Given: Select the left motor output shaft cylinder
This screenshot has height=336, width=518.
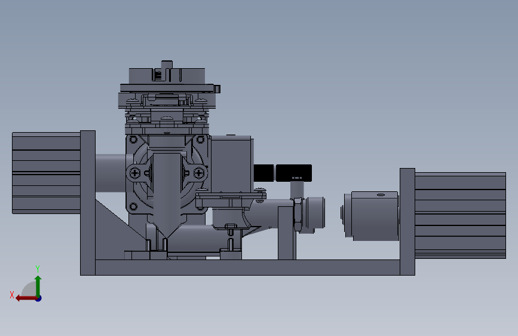Looking at the screenshot, I should point(111,173).
